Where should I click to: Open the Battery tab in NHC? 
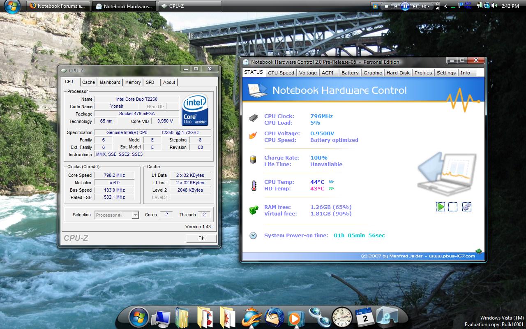pos(350,73)
